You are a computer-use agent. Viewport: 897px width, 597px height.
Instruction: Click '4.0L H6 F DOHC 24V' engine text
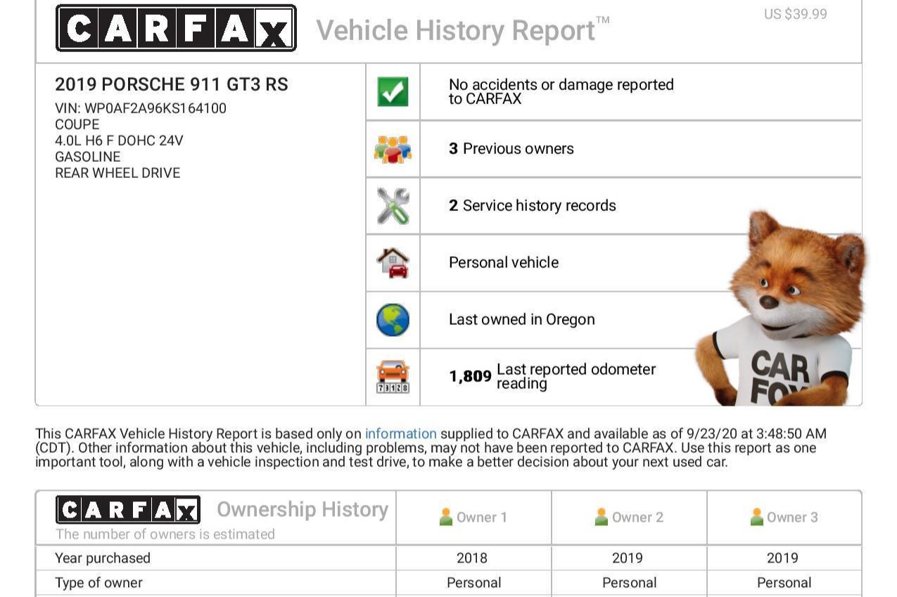(x=119, y=141)
